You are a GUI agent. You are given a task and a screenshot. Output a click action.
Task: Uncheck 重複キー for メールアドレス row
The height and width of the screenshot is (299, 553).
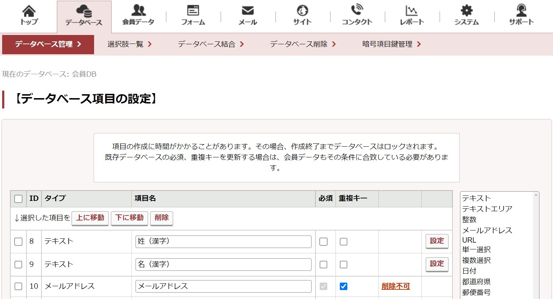point(343,286)
